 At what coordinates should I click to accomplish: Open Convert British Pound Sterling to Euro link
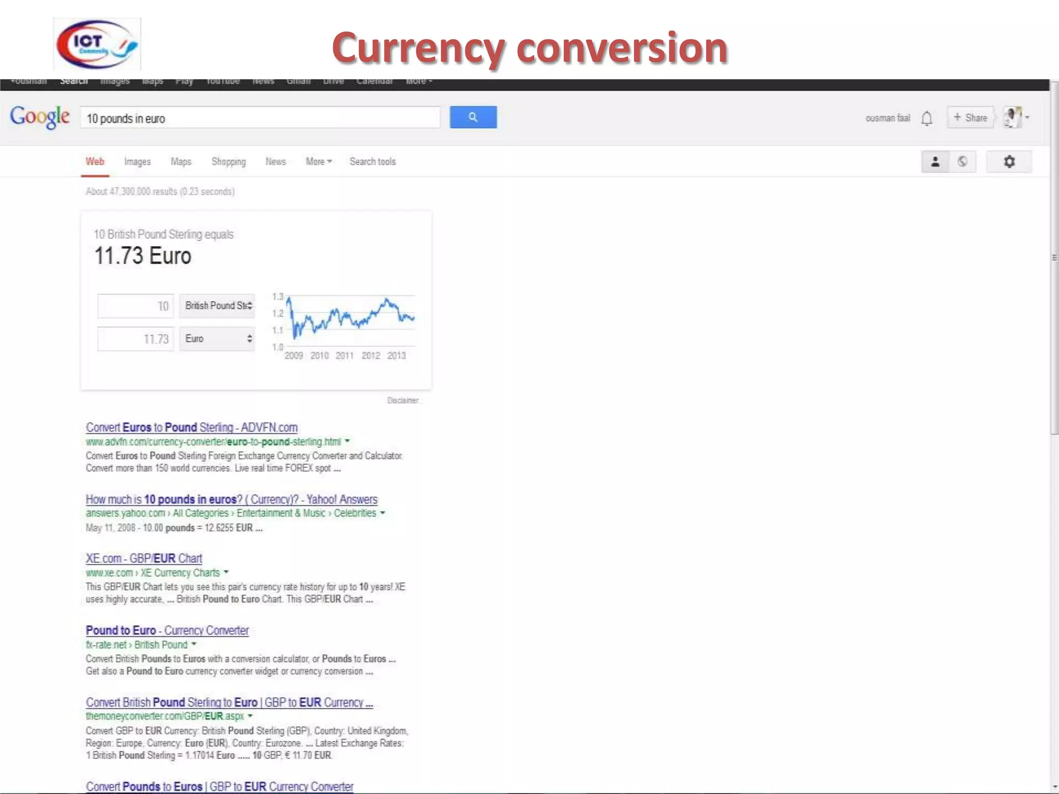pyautogui.click(x=229, y=702)
